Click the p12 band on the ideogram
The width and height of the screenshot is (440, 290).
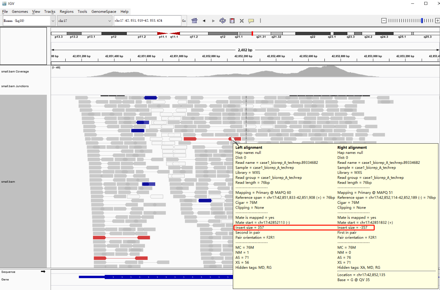(114, 34)
